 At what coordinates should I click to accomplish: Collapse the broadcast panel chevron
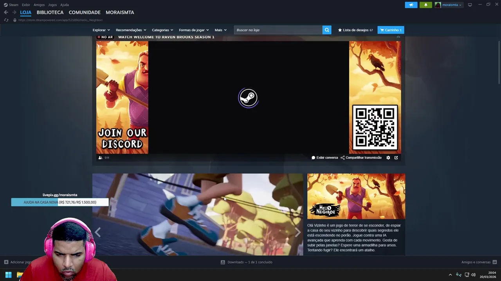point(398,37)
